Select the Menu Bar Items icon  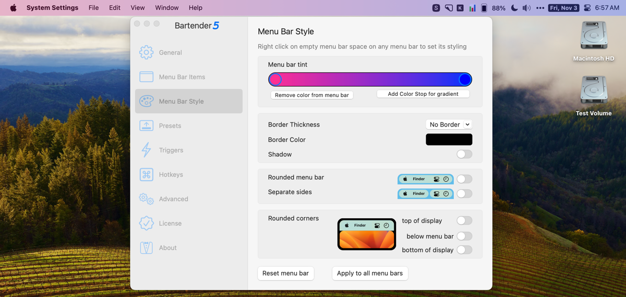(146, 77)
